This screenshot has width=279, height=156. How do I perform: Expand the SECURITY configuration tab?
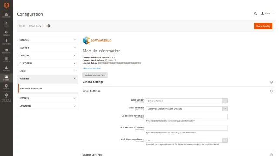48,48
